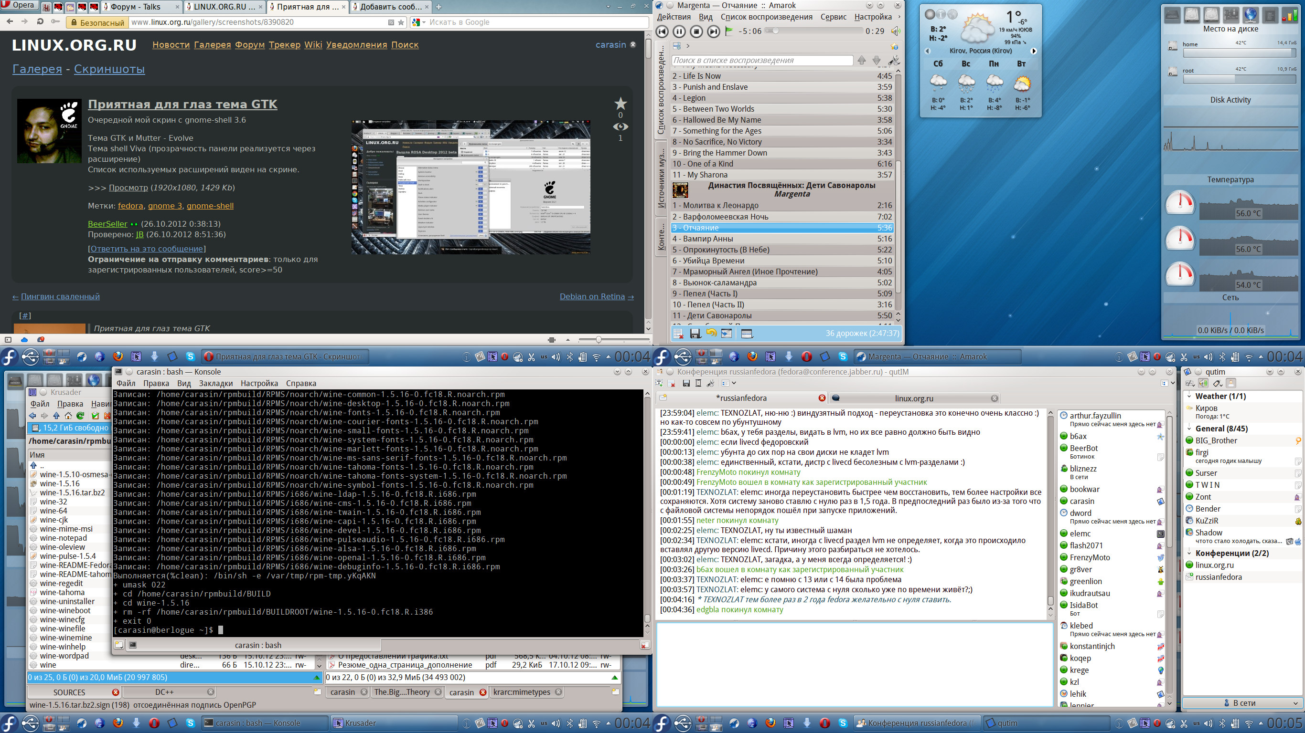Screen dimensions: 1305x733
Task: Open playlist search options wrench icon
Action: (x=894, y=60)
